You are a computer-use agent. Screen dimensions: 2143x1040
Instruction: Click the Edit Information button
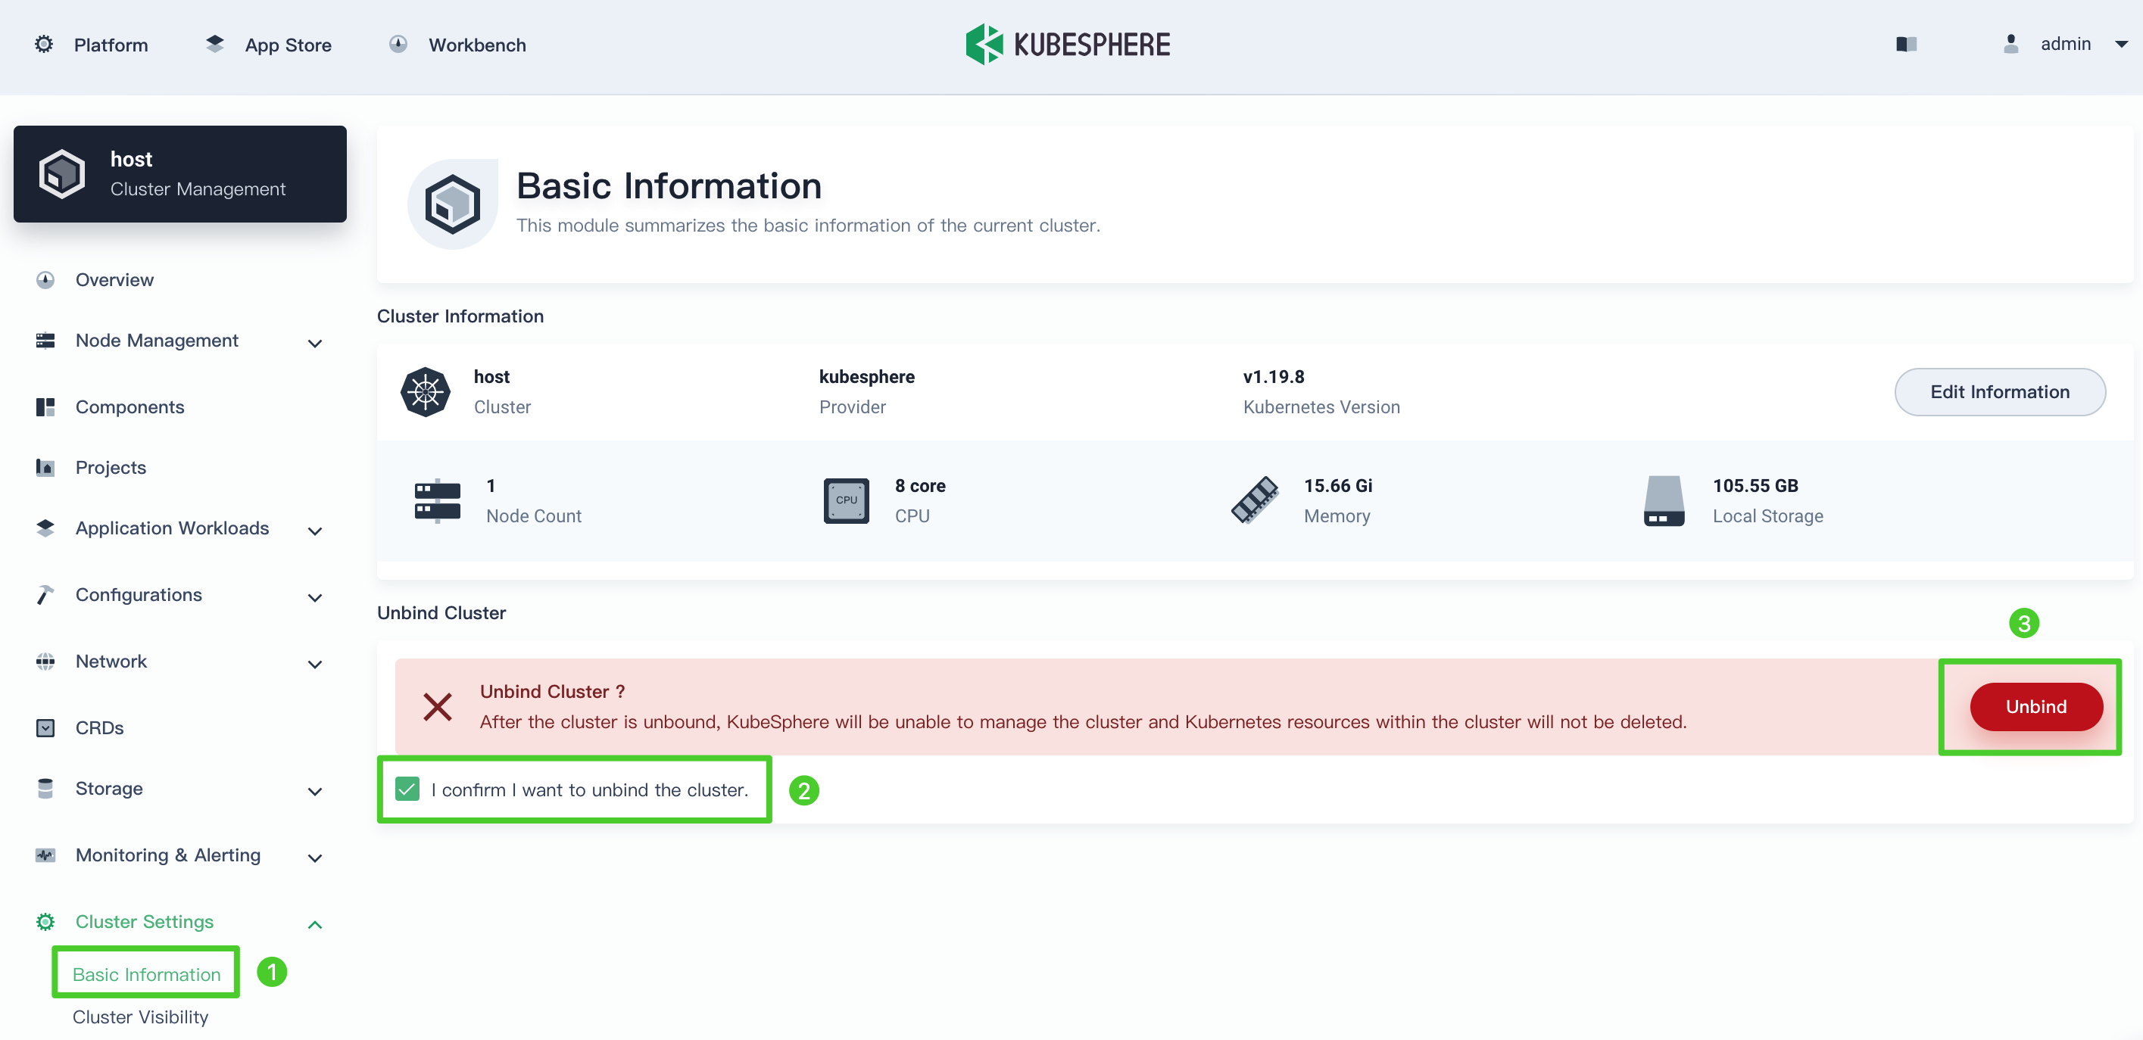click(x=2000, y=391)
